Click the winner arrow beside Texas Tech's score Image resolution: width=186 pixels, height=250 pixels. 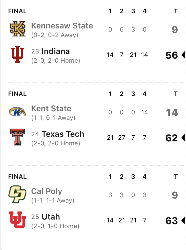pos(183,138)
